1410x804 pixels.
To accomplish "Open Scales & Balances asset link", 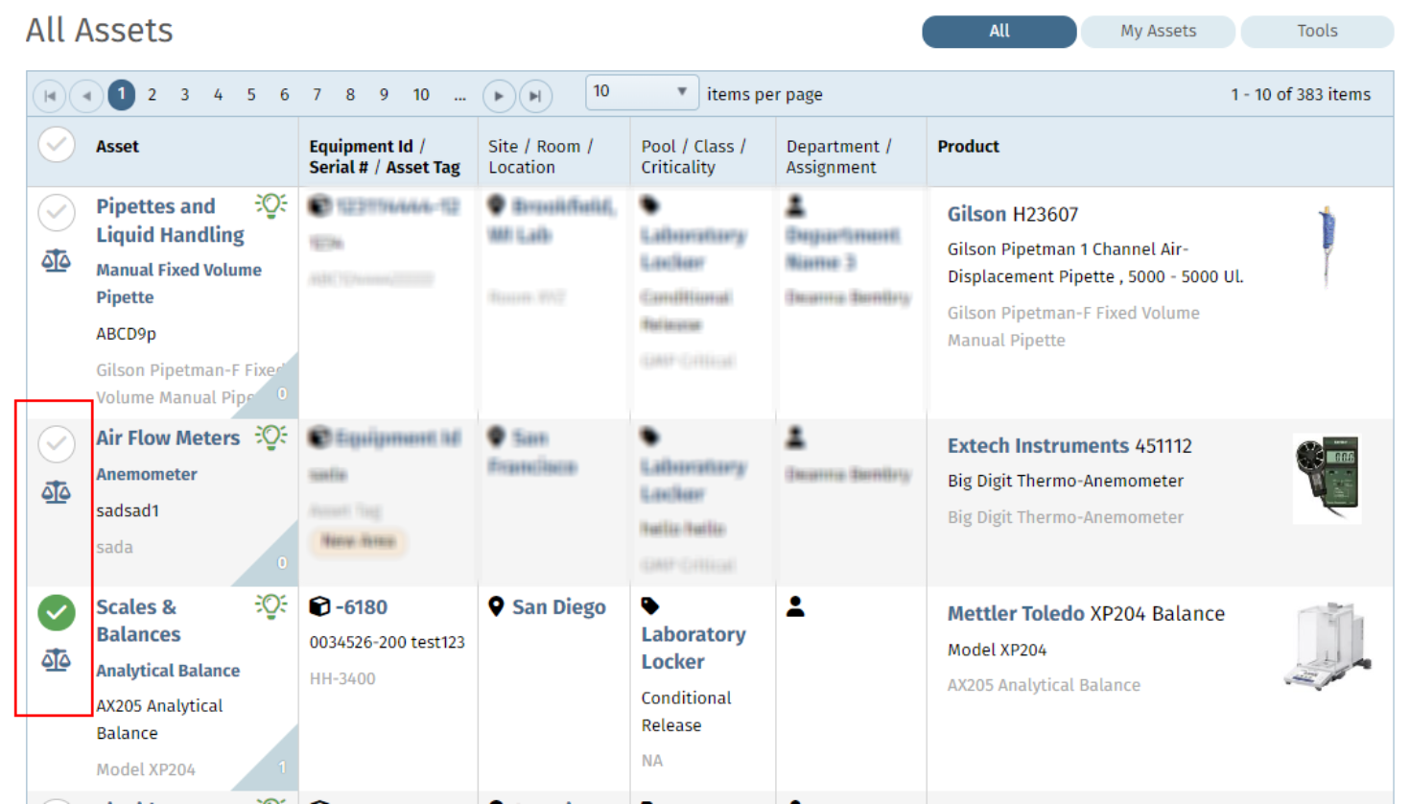I will [x=138, y=621].
